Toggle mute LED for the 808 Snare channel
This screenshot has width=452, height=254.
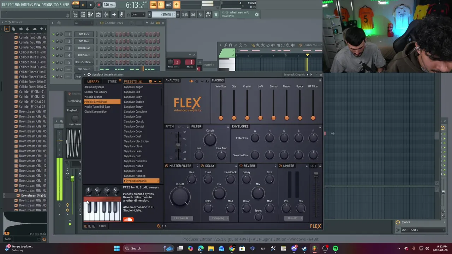tap(53, 55)
